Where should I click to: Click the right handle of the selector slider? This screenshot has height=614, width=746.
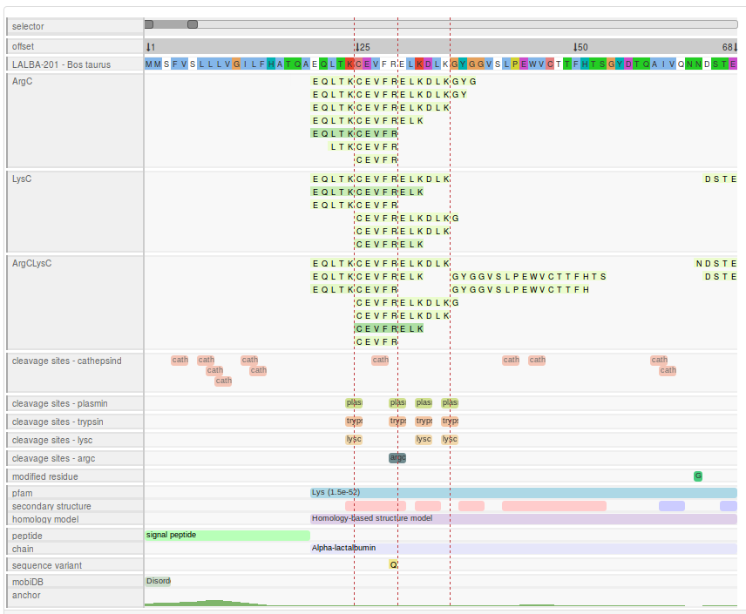point(193,24)
